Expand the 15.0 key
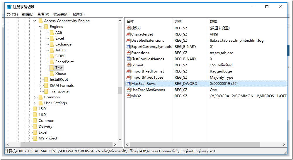Image resolution: width=293 pixels, height=160 pixels. 29,109
